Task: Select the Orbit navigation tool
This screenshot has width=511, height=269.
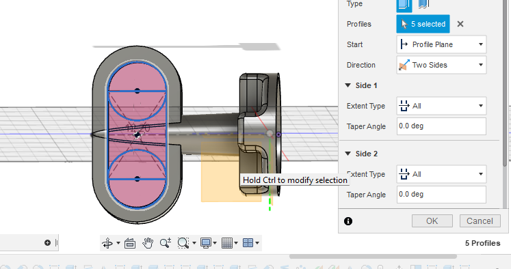Action: point(107,243)
